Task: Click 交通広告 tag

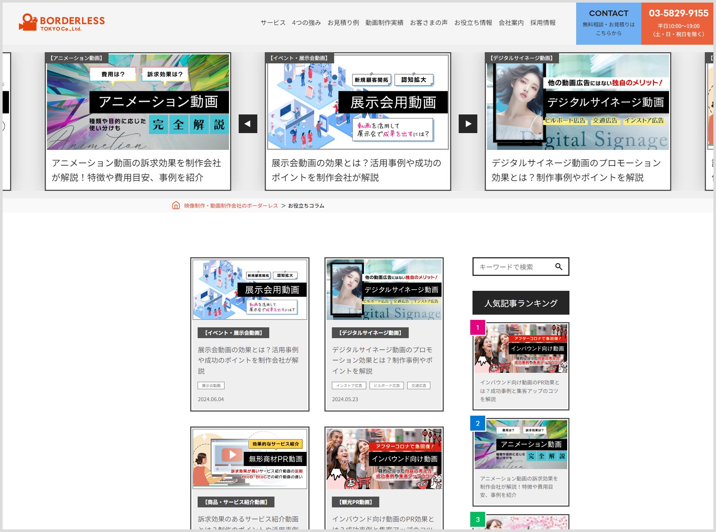Action: click(419, 385)
